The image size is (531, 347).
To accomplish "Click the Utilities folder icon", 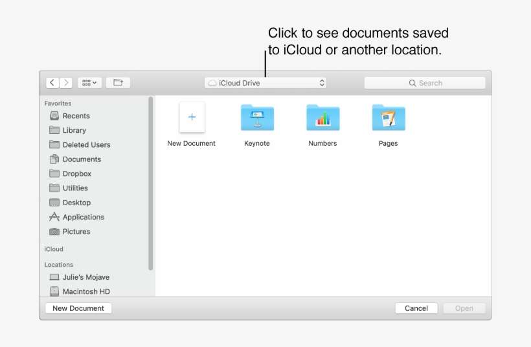I will pos(54,188).
